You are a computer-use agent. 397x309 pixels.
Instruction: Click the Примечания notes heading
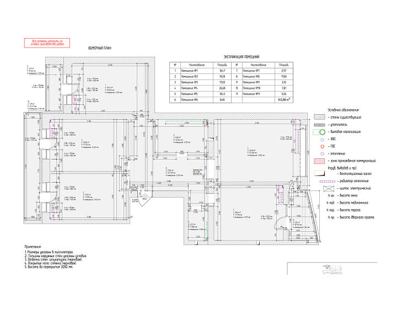tap(33, 247)
